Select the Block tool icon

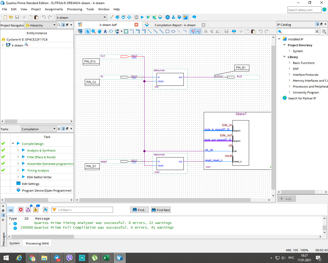click(x=126, y=31)
